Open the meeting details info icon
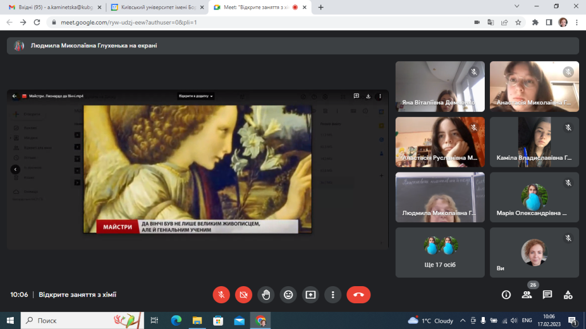This screenshot has height=329, width=586. click(x=506, y=295)
